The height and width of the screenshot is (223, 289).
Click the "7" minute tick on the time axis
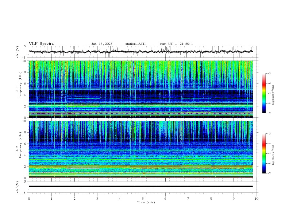(x=188, y=199)
